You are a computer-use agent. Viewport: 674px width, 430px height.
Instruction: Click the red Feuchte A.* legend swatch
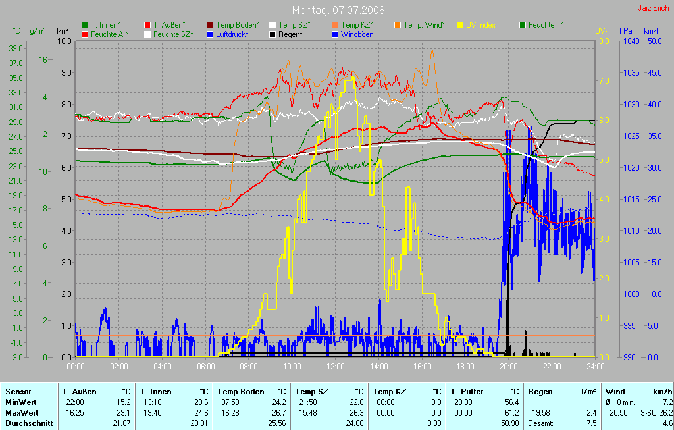pyautogui.click(x=85, y=34)
